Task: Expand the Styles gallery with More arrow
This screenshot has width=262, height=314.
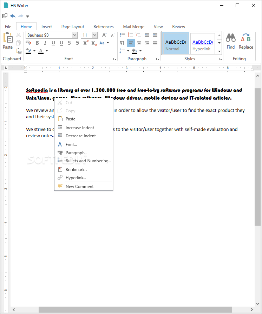Action: click(x=219, y=51)
